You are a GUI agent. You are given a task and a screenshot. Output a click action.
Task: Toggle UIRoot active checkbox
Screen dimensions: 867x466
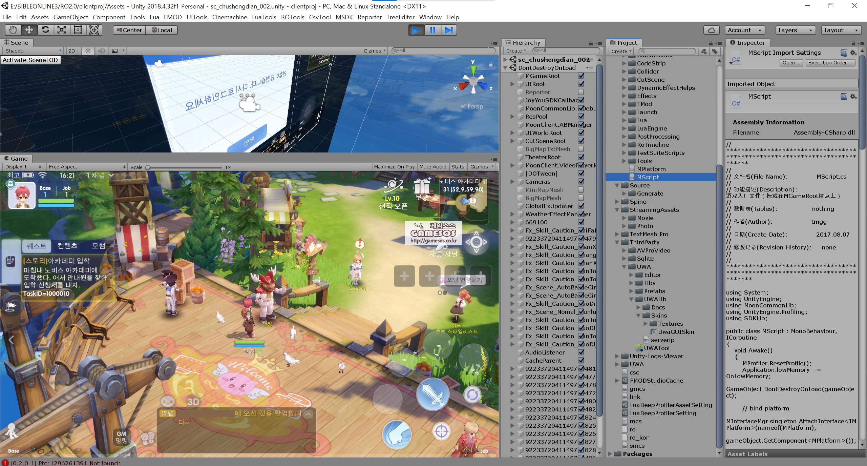pos(581,84)
